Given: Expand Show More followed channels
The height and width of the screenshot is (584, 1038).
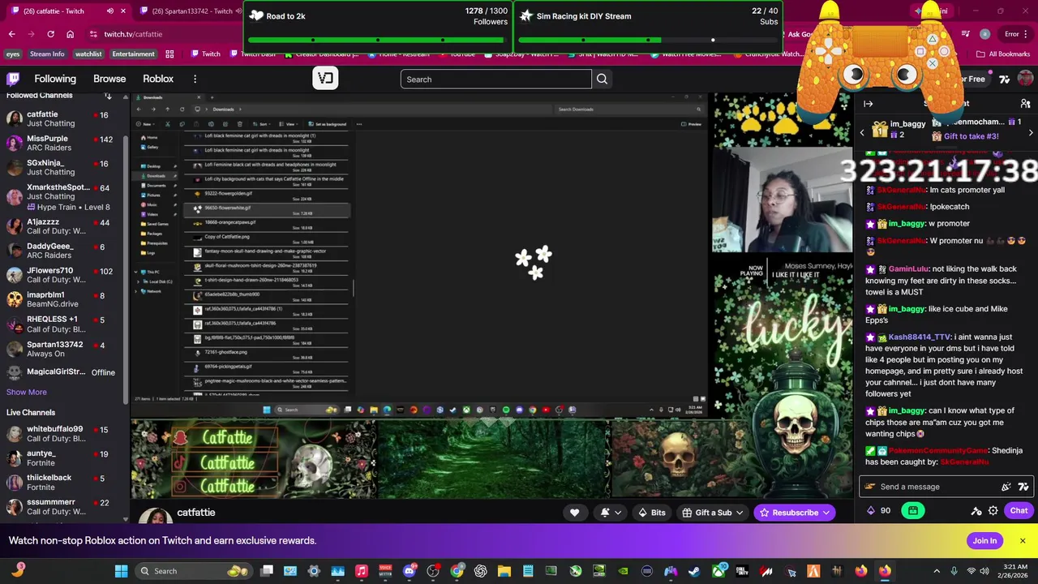Looking at the screenshot, I should click(x=27, y=392).
